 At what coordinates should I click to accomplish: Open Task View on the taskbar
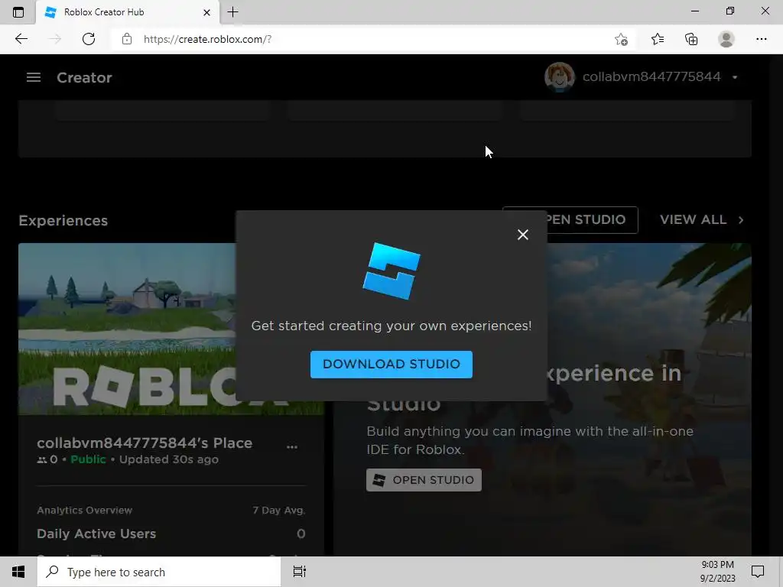click(300, 572)
